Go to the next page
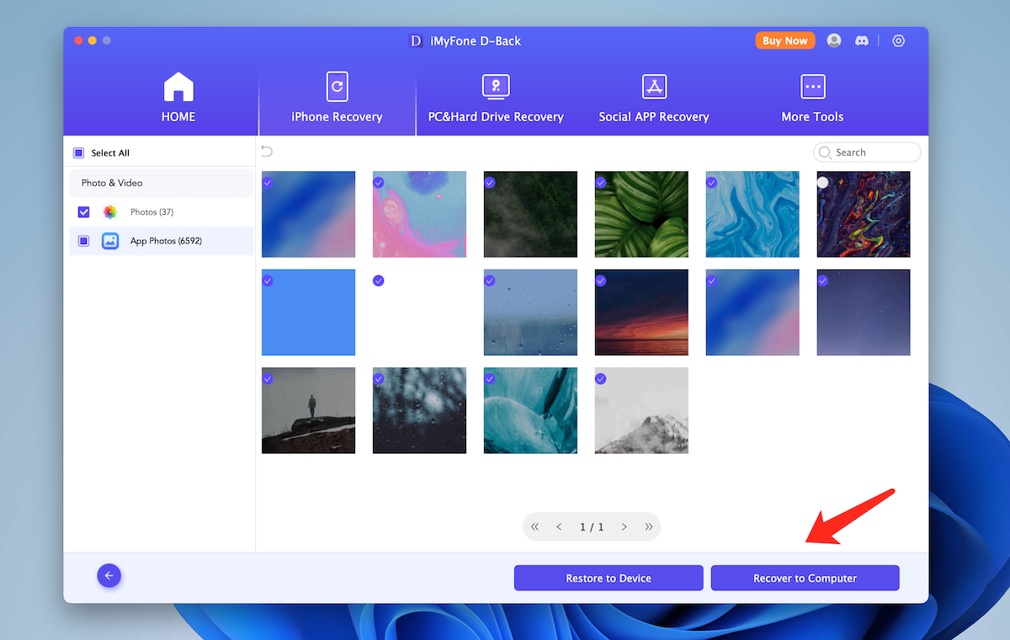This screenshot has width=1010, height=640. 624,526
